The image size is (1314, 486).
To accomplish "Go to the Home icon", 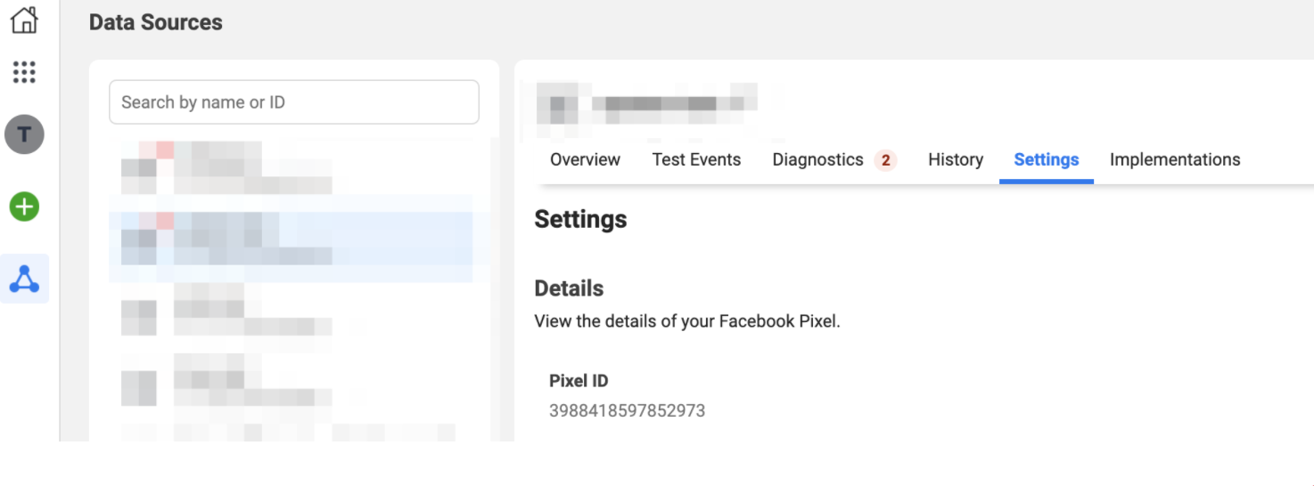I will (x=24, y=20).
